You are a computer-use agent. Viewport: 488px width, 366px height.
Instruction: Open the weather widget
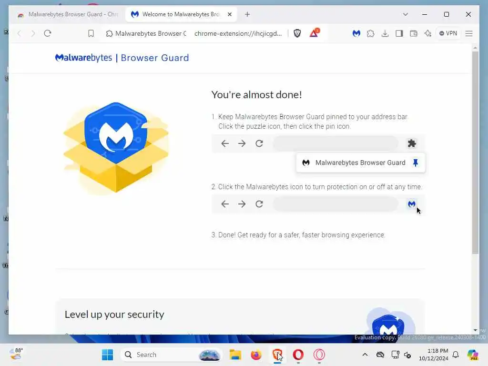click(x=16, y=354)
